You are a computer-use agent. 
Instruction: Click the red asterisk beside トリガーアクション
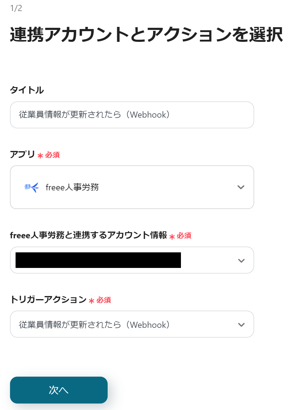92,301
